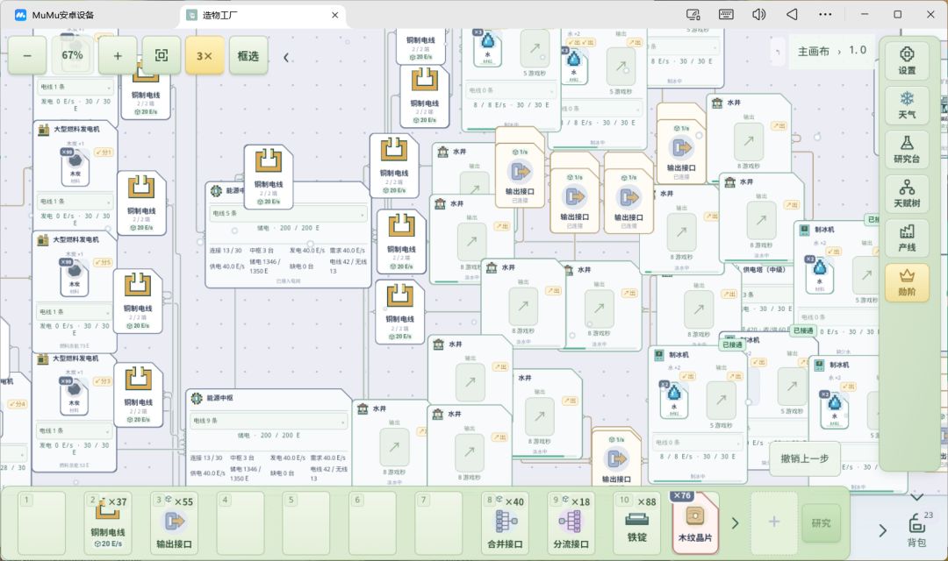The image size is (948, 561).
Task: Toggle the 3× game speed
Action: [205, 55]
